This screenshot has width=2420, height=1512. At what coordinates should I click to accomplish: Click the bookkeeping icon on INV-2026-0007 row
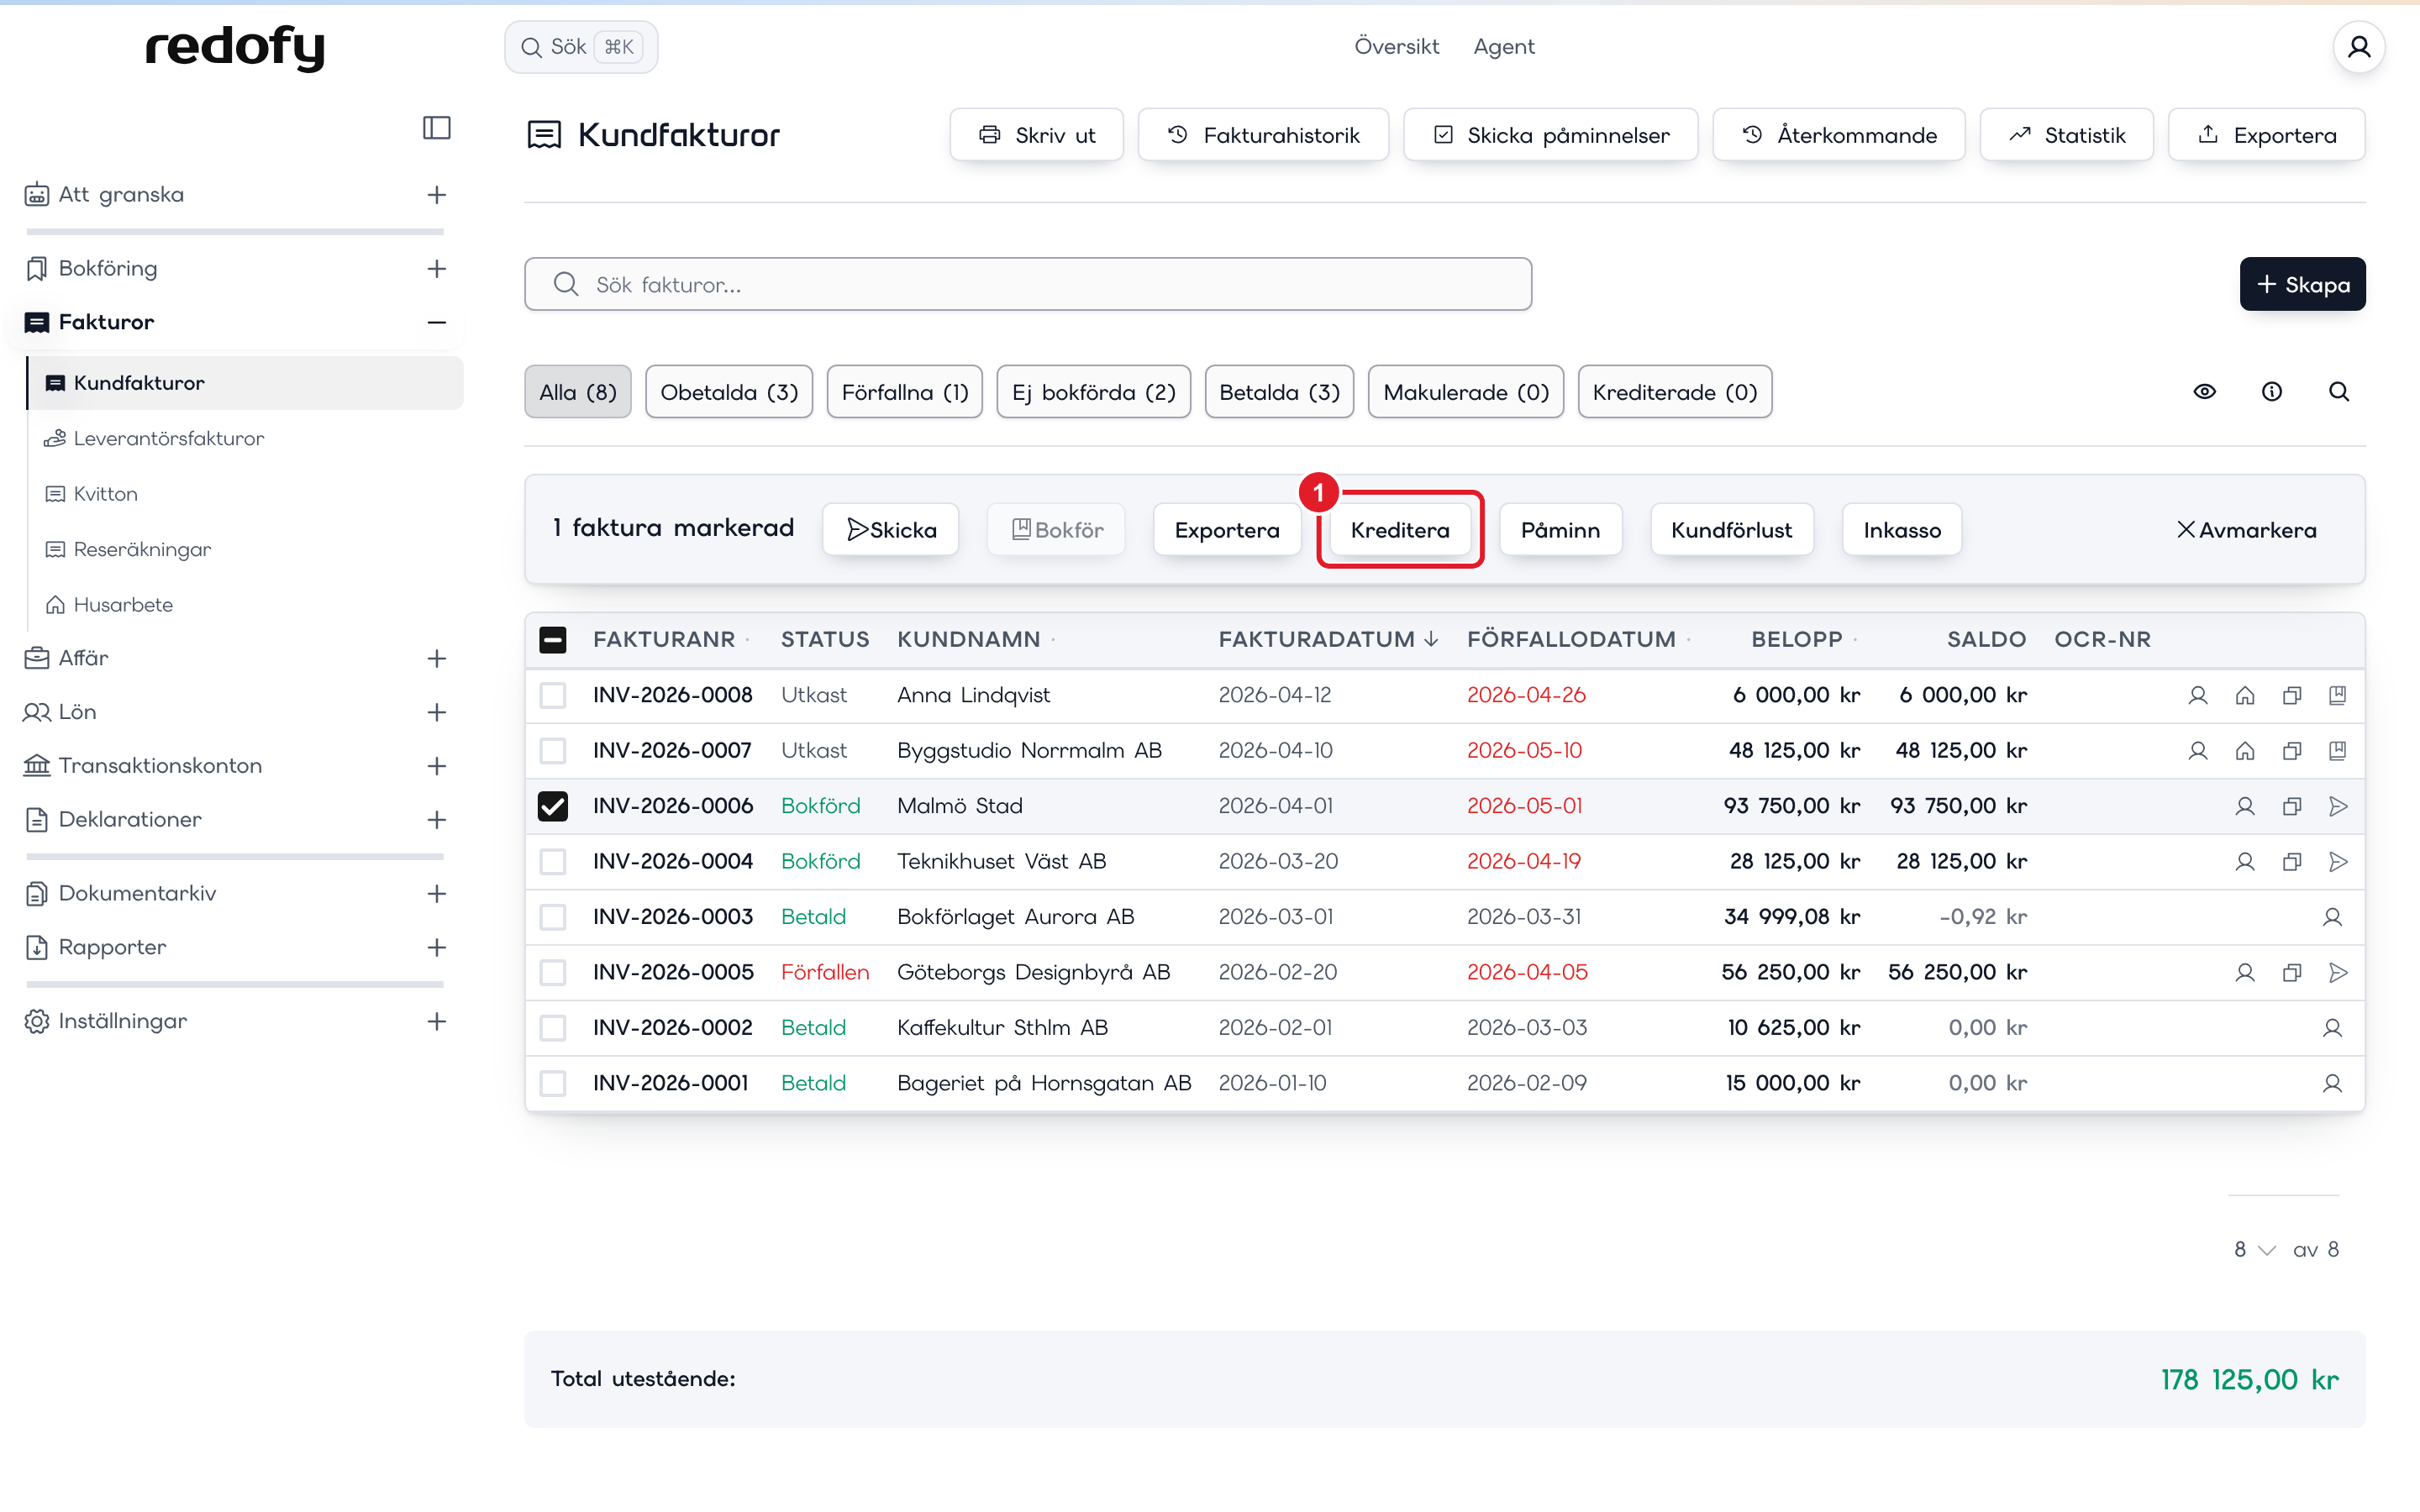click(x=2338, y=751)
